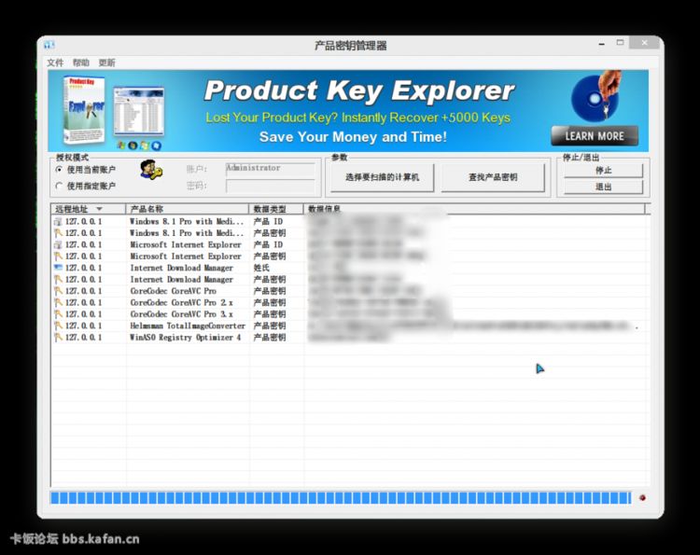The width and height of the screenshot is (700, 555).
Task: Click the blue disc with keys icon
Action: [x=596, y=96]
